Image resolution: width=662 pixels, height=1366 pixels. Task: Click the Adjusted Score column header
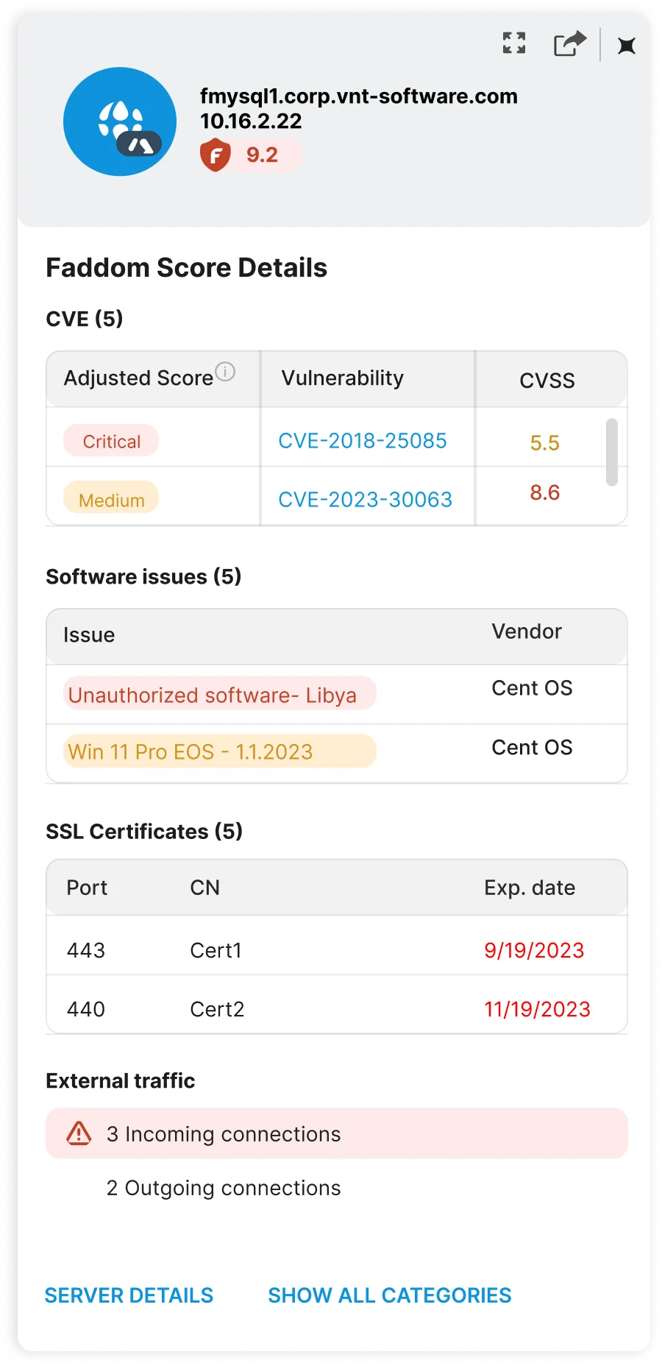pos(138,378)
